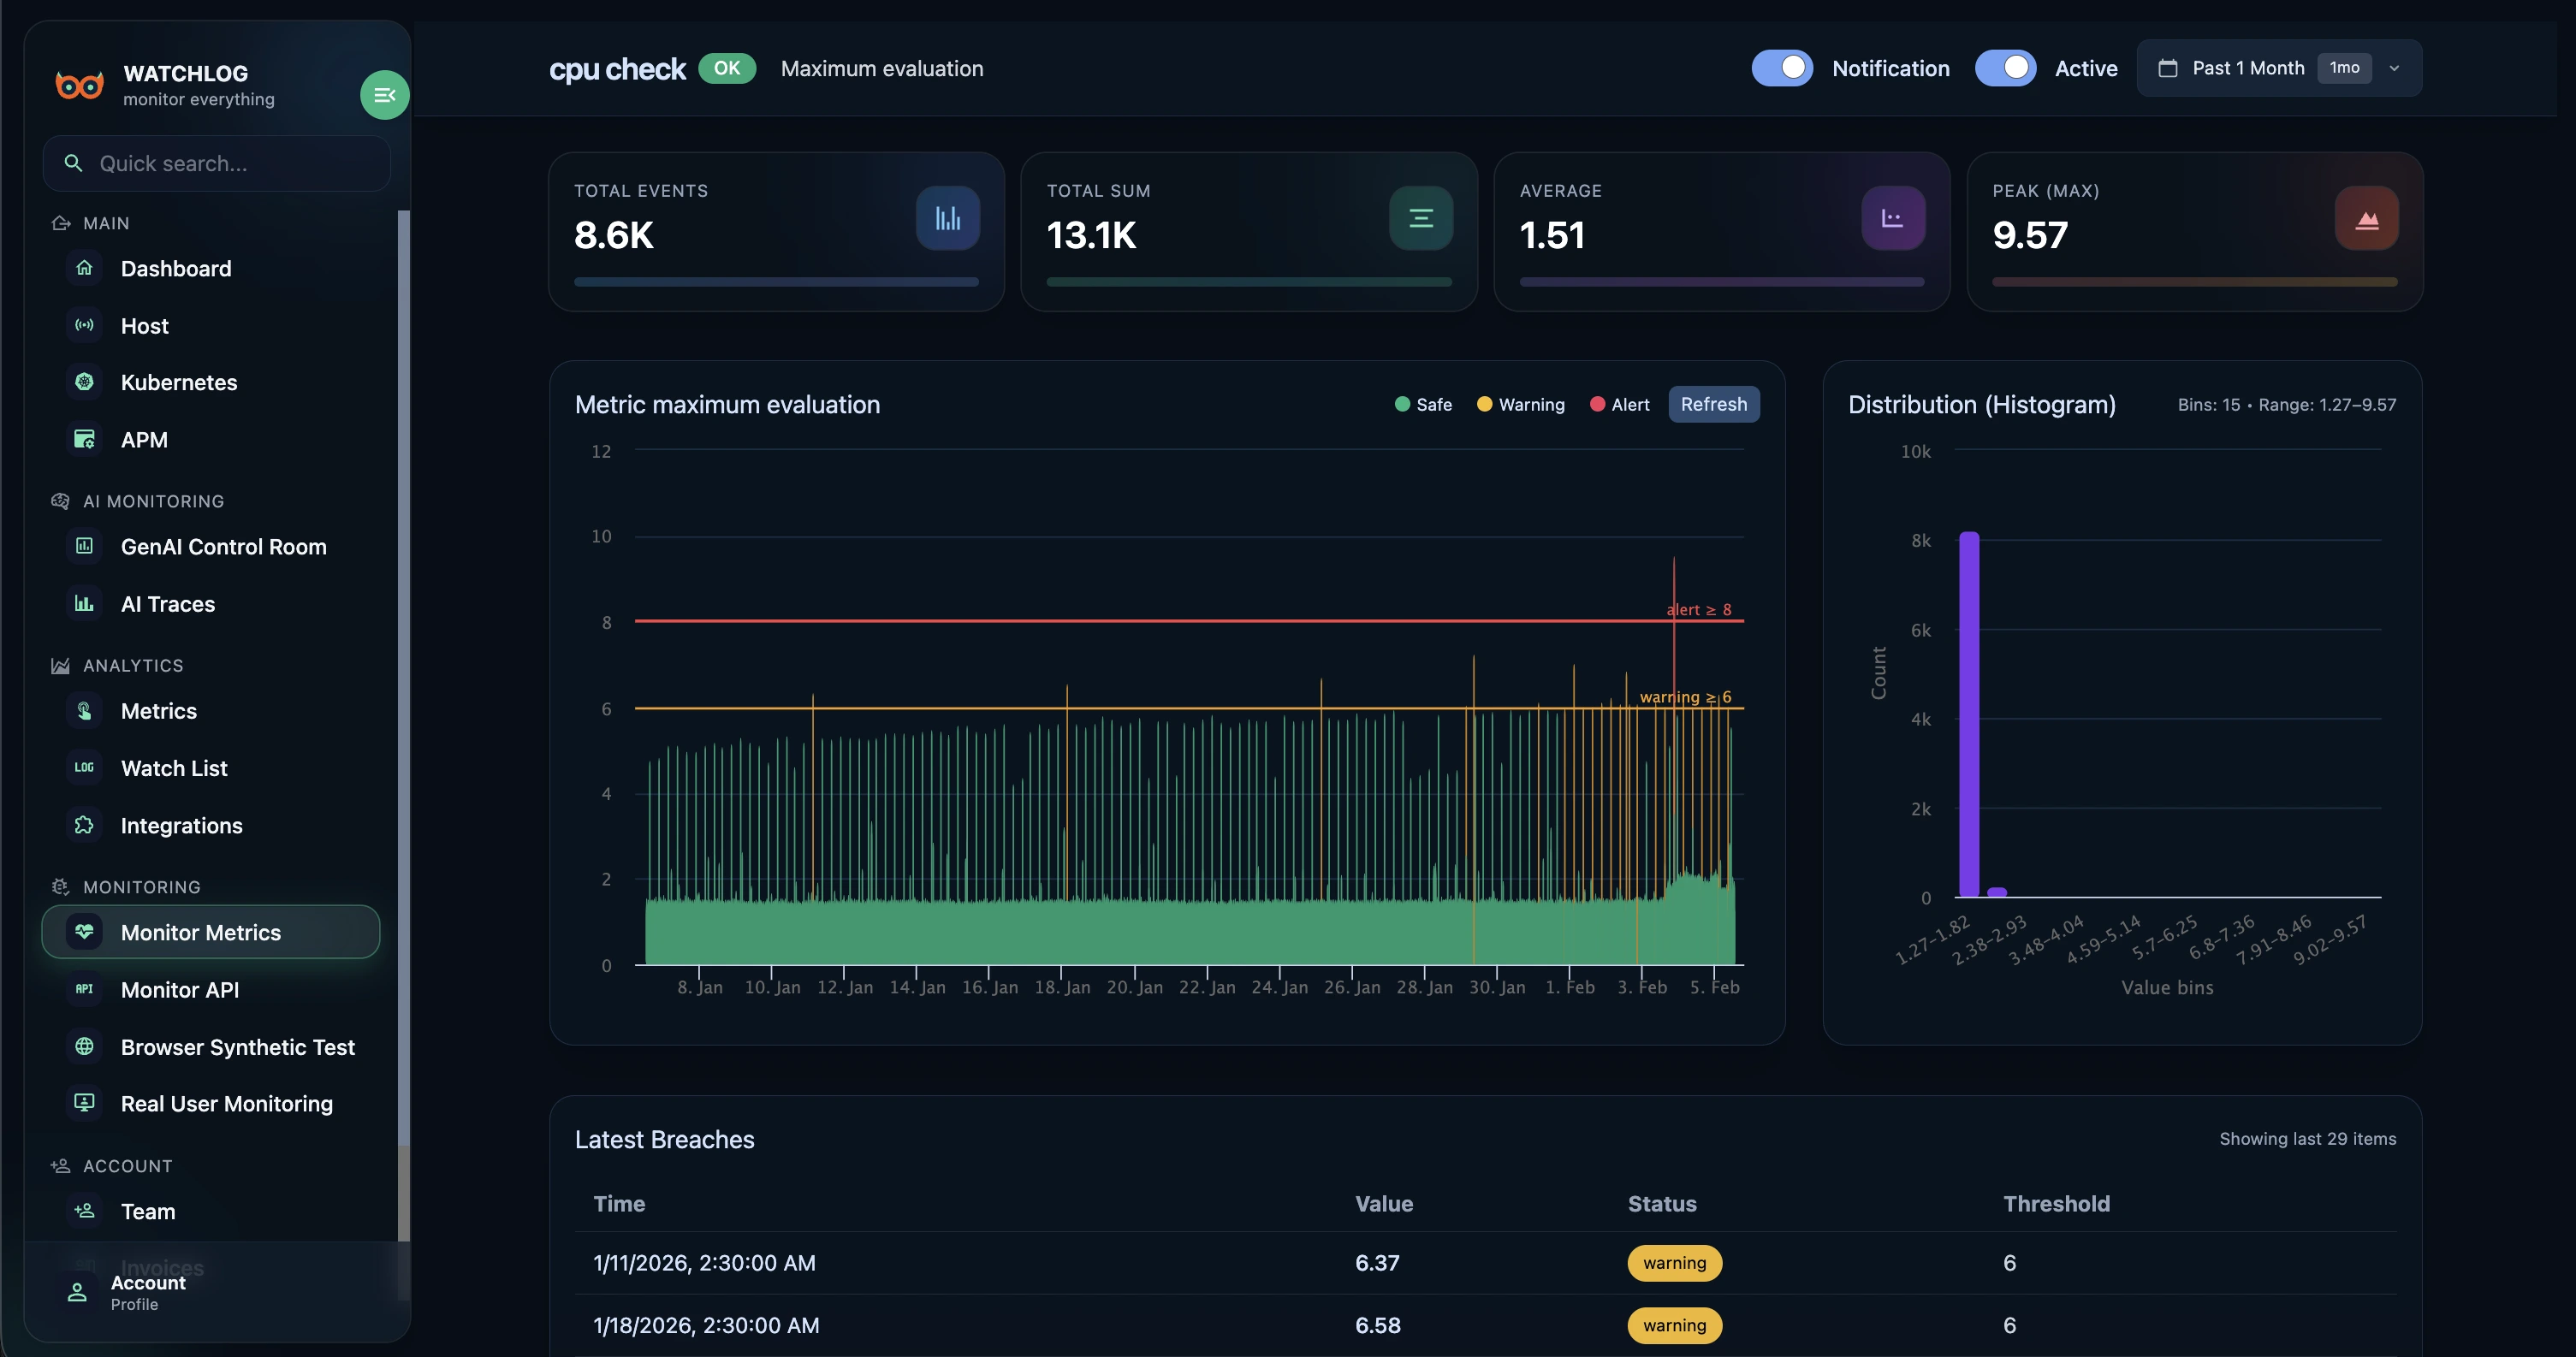The width and height of the screenshot is (2576, 1357).
Task: Open the Dashboard section in sidebar
Action: pyautogui.click(x=176, y=268)
